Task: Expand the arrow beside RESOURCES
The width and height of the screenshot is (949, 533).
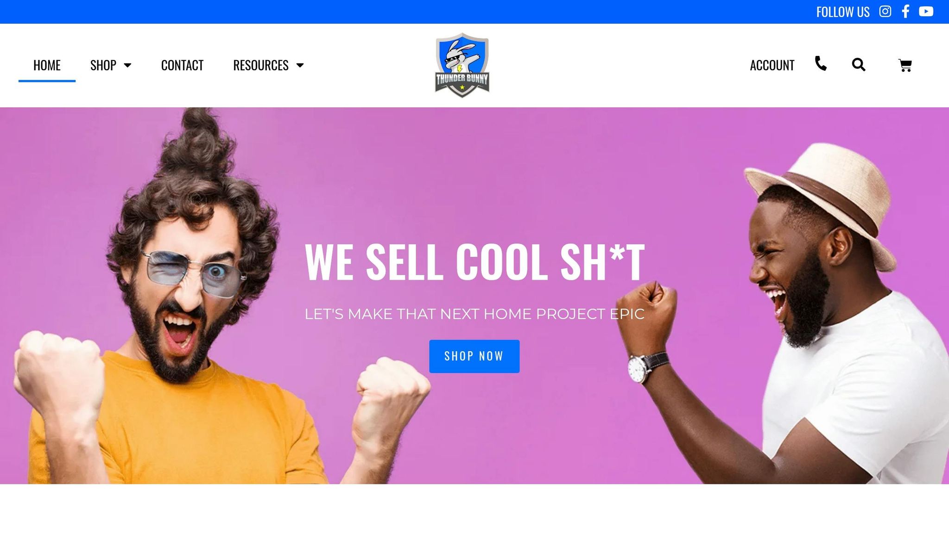Action: 300,66
